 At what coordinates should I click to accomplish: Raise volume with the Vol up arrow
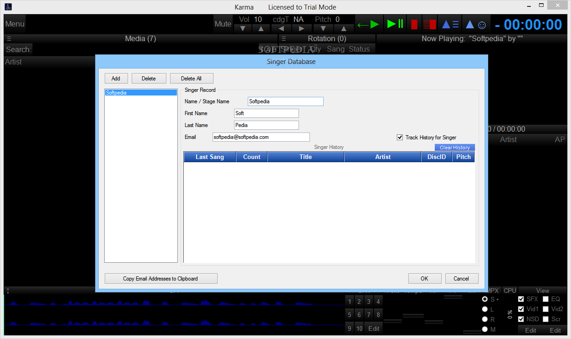click(x=261, y=28)
